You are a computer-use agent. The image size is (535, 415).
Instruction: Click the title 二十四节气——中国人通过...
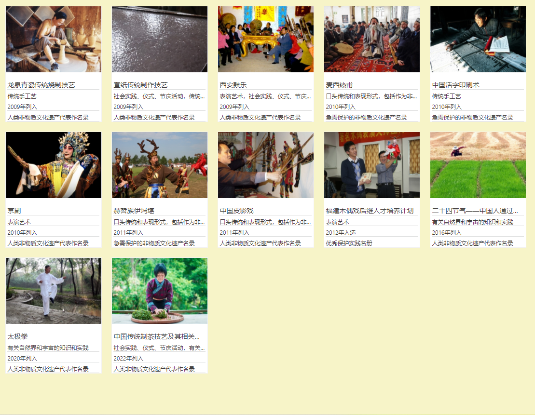(x=475, y=211)
